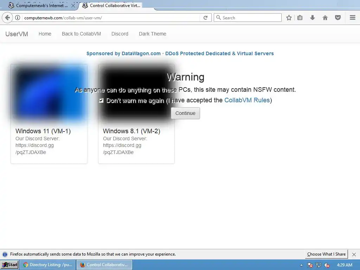The width and height of the screenshot is (360, 270).
Task: Click the muted volume tray icon
Action: click(327, 265)
